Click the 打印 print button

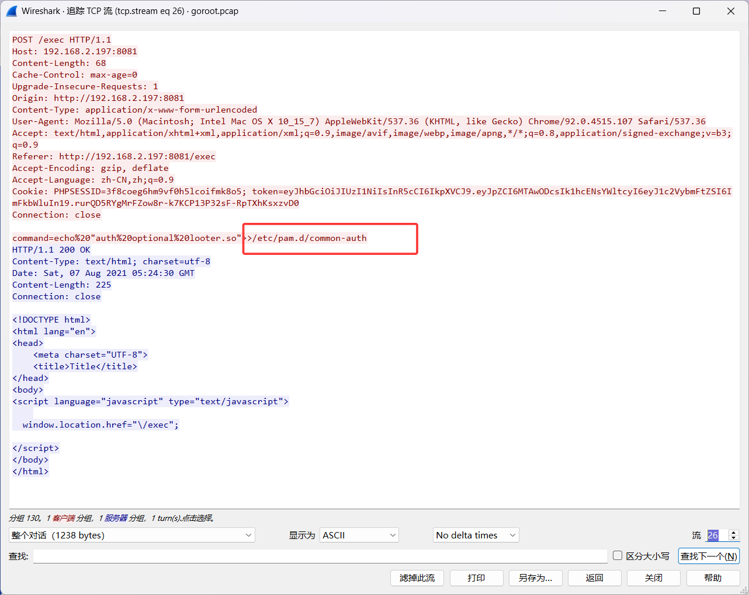[x=476, y=577]
